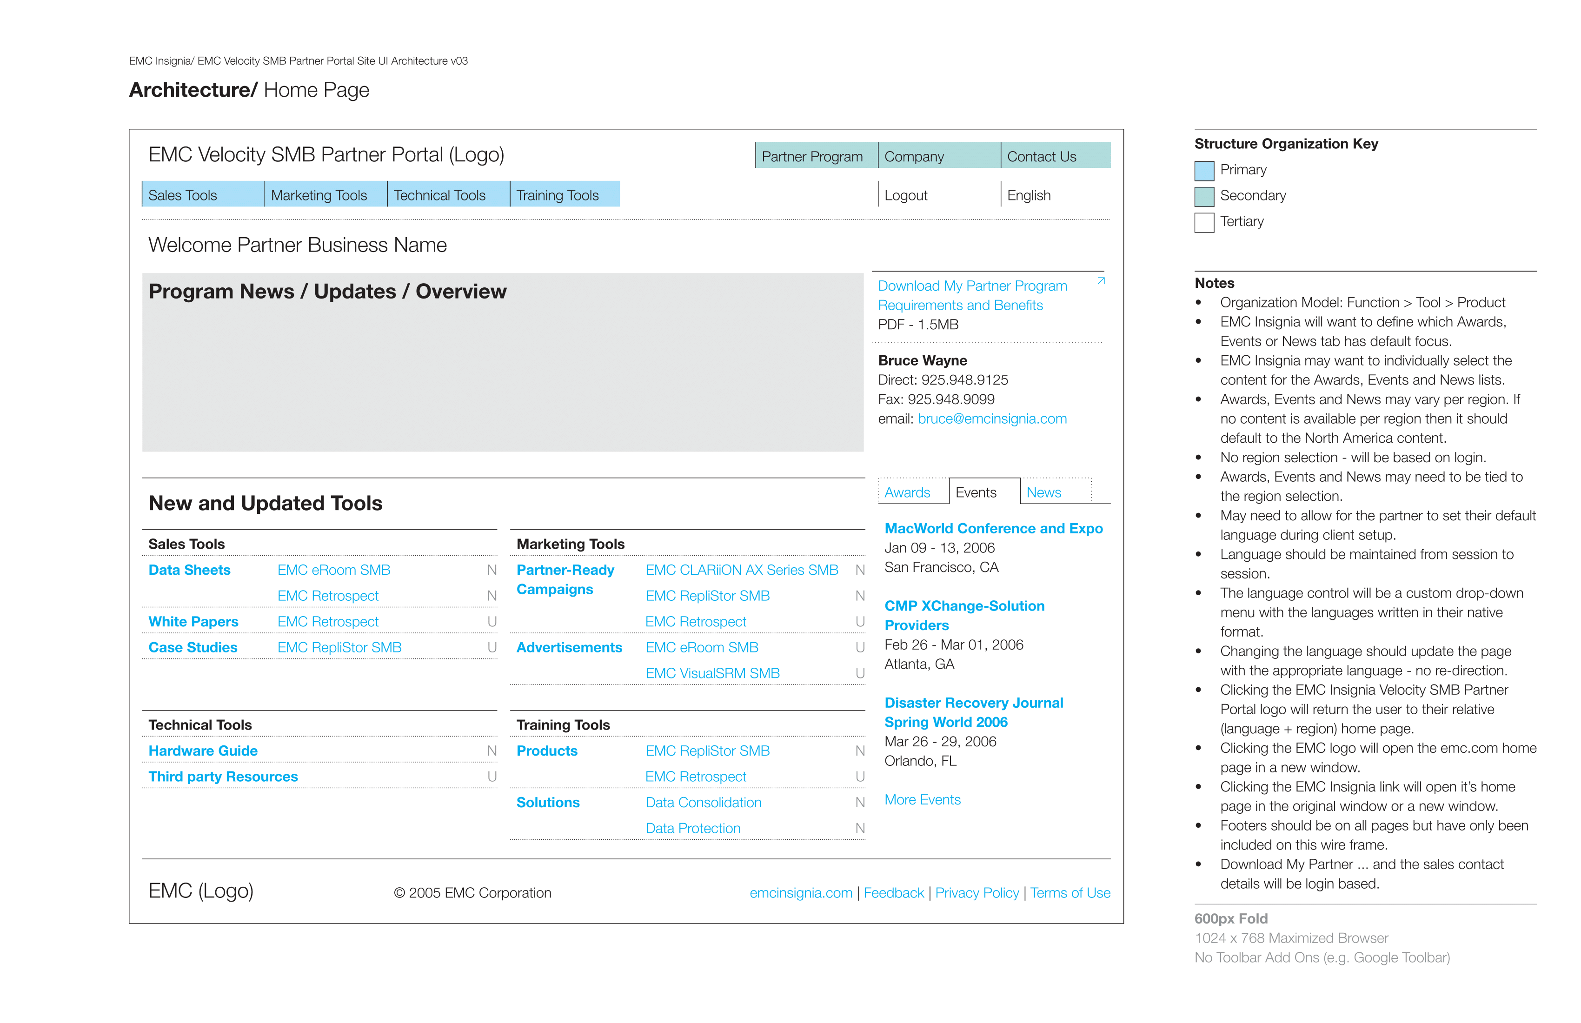Click the More Events link

922,800
